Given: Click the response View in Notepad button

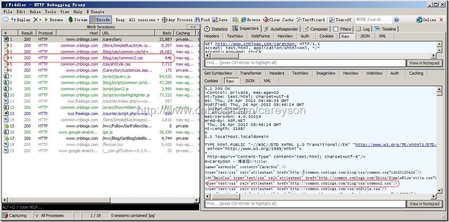Looking at the screenshot, I should pyautogui.click(x=424, y=204).
